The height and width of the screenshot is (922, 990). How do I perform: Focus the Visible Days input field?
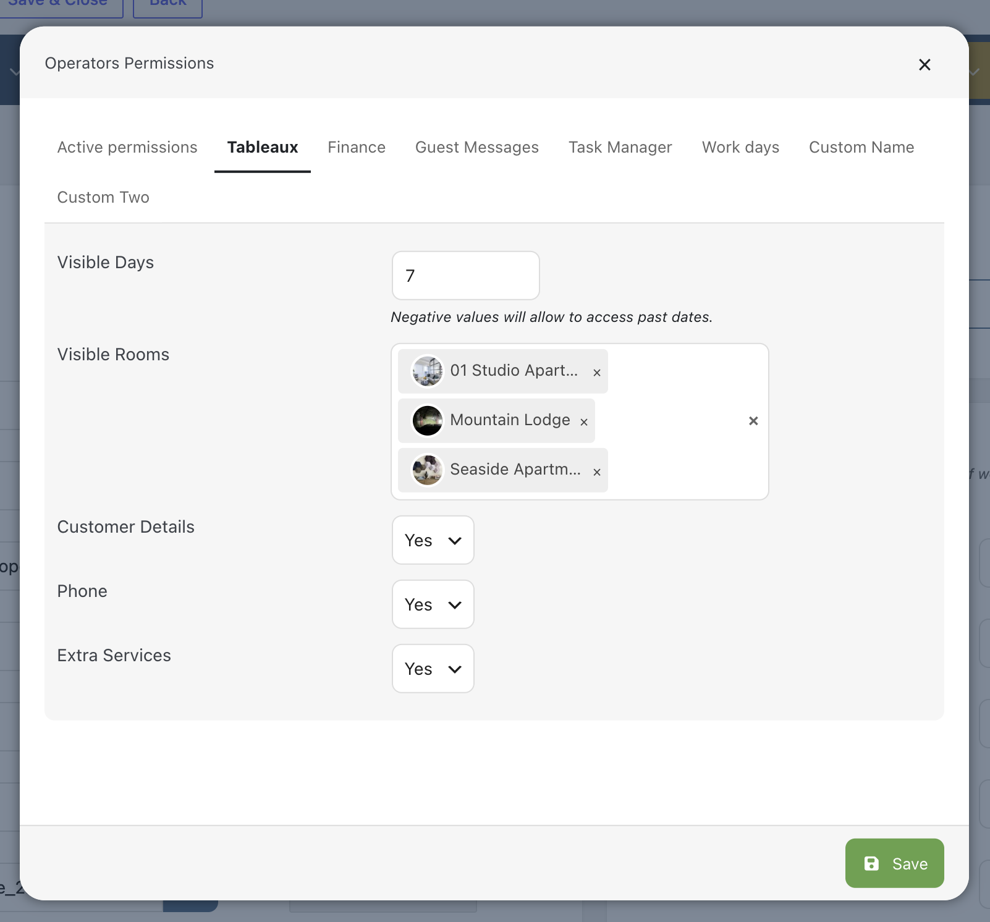click(466, 276)
